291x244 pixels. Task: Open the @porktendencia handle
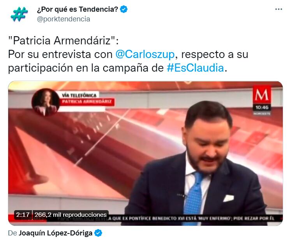coord(63,19)
